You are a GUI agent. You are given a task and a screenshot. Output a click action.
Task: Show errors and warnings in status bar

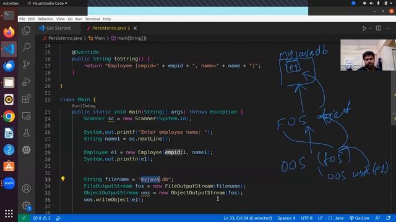(41, 218)
